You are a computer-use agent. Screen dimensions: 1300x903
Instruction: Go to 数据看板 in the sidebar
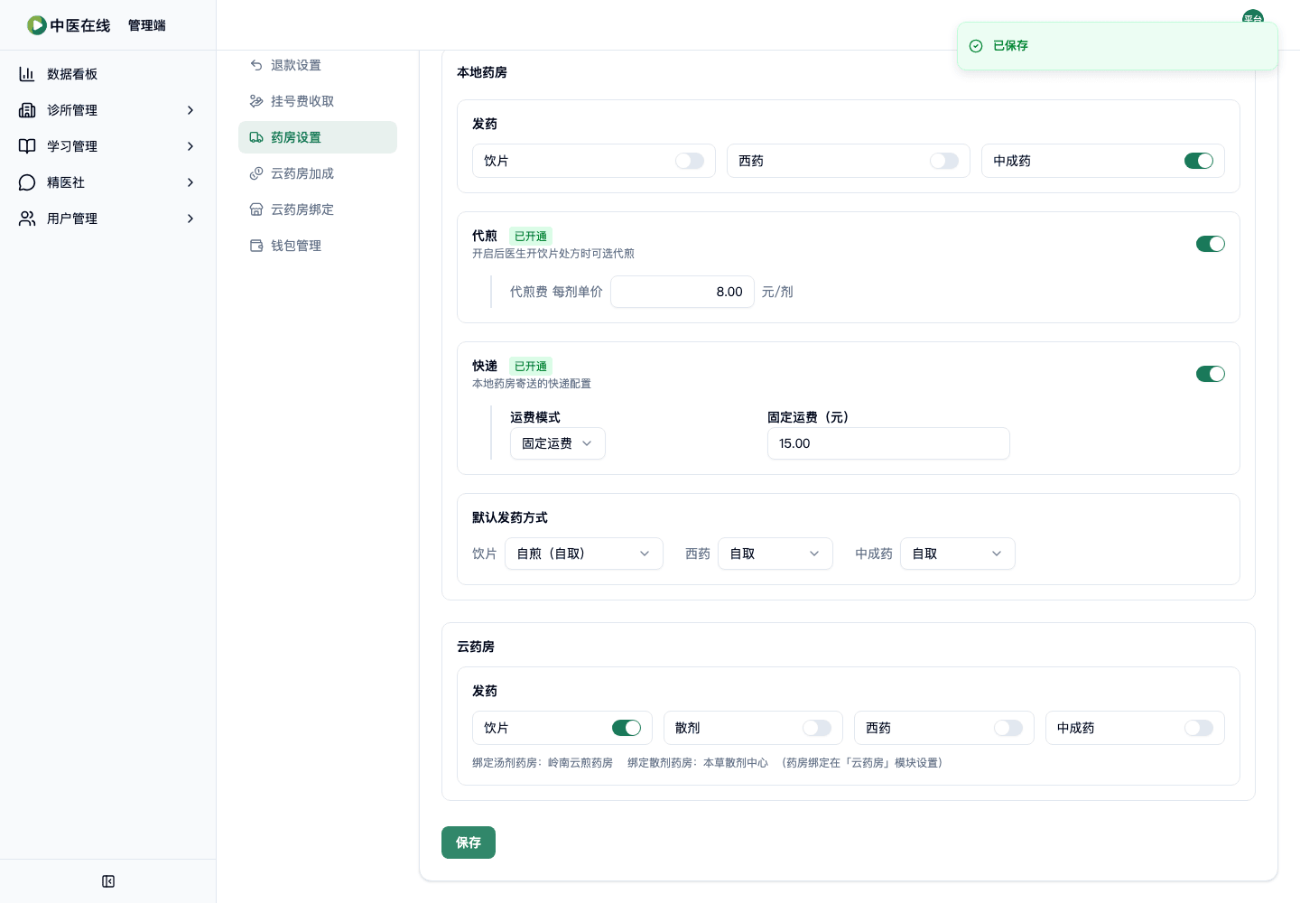tap(108, 74)
